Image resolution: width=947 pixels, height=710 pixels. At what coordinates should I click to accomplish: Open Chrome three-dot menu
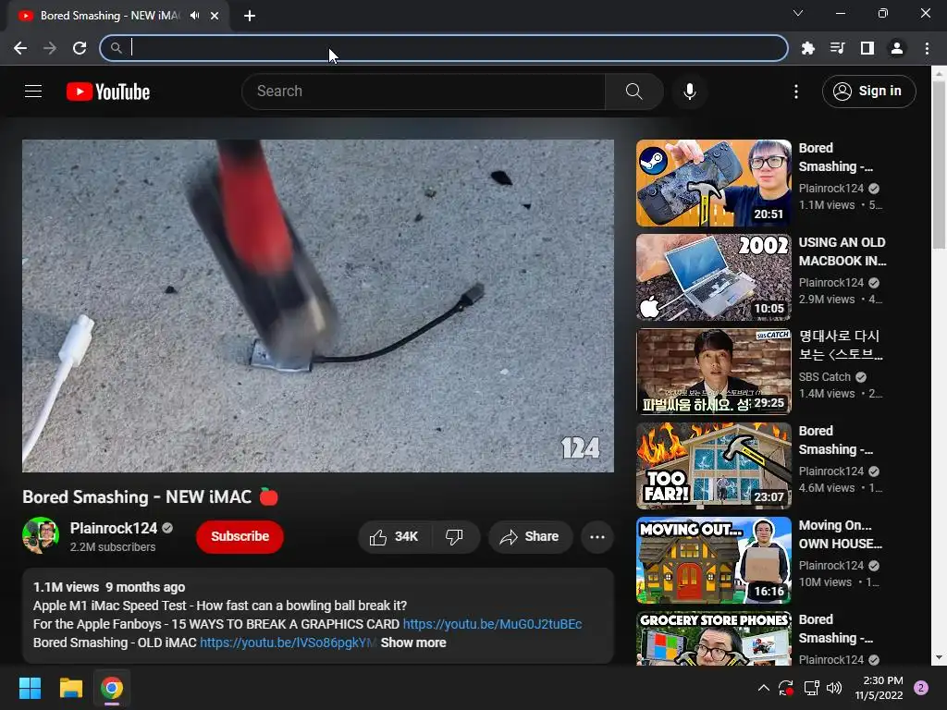(927, 48)
